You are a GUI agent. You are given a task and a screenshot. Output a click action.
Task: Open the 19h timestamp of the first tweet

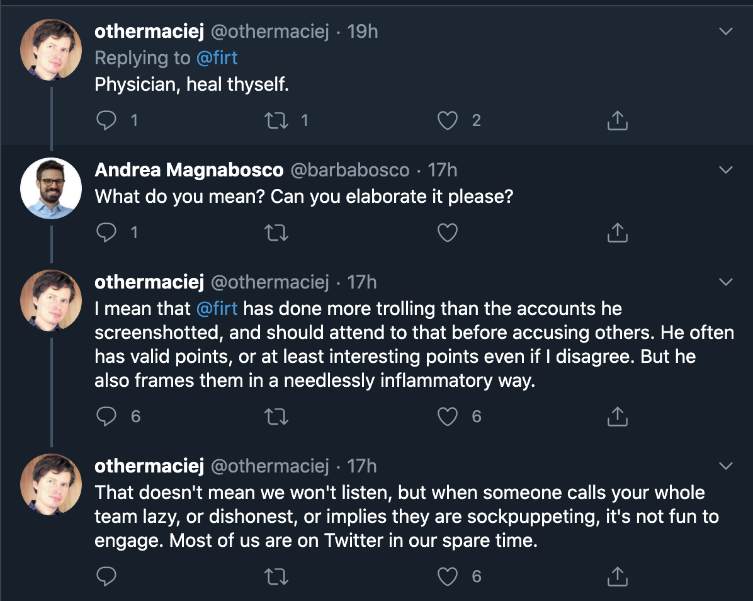click(363, 31)
